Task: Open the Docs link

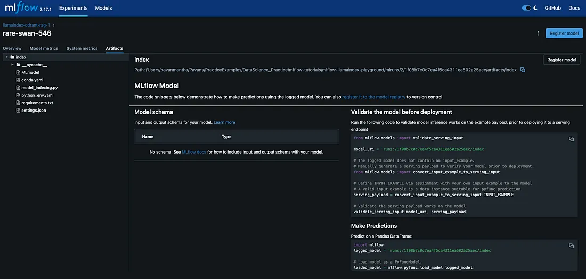Action: [574, 8]
